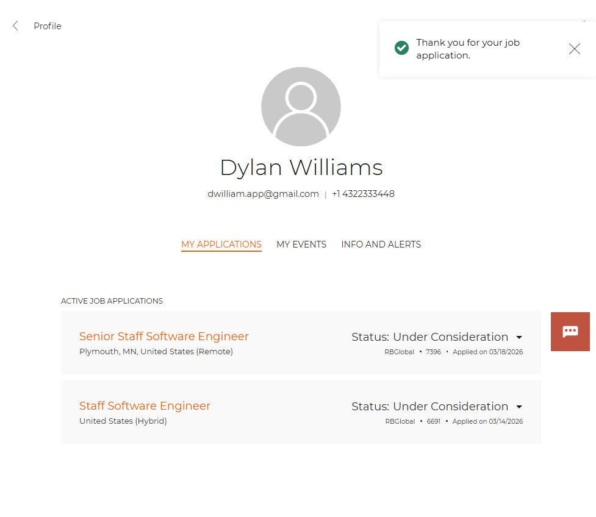The height and width of the screenshot is (517, 596).
Task: Click the Profile label in header
Action: [x=48, y=26]
